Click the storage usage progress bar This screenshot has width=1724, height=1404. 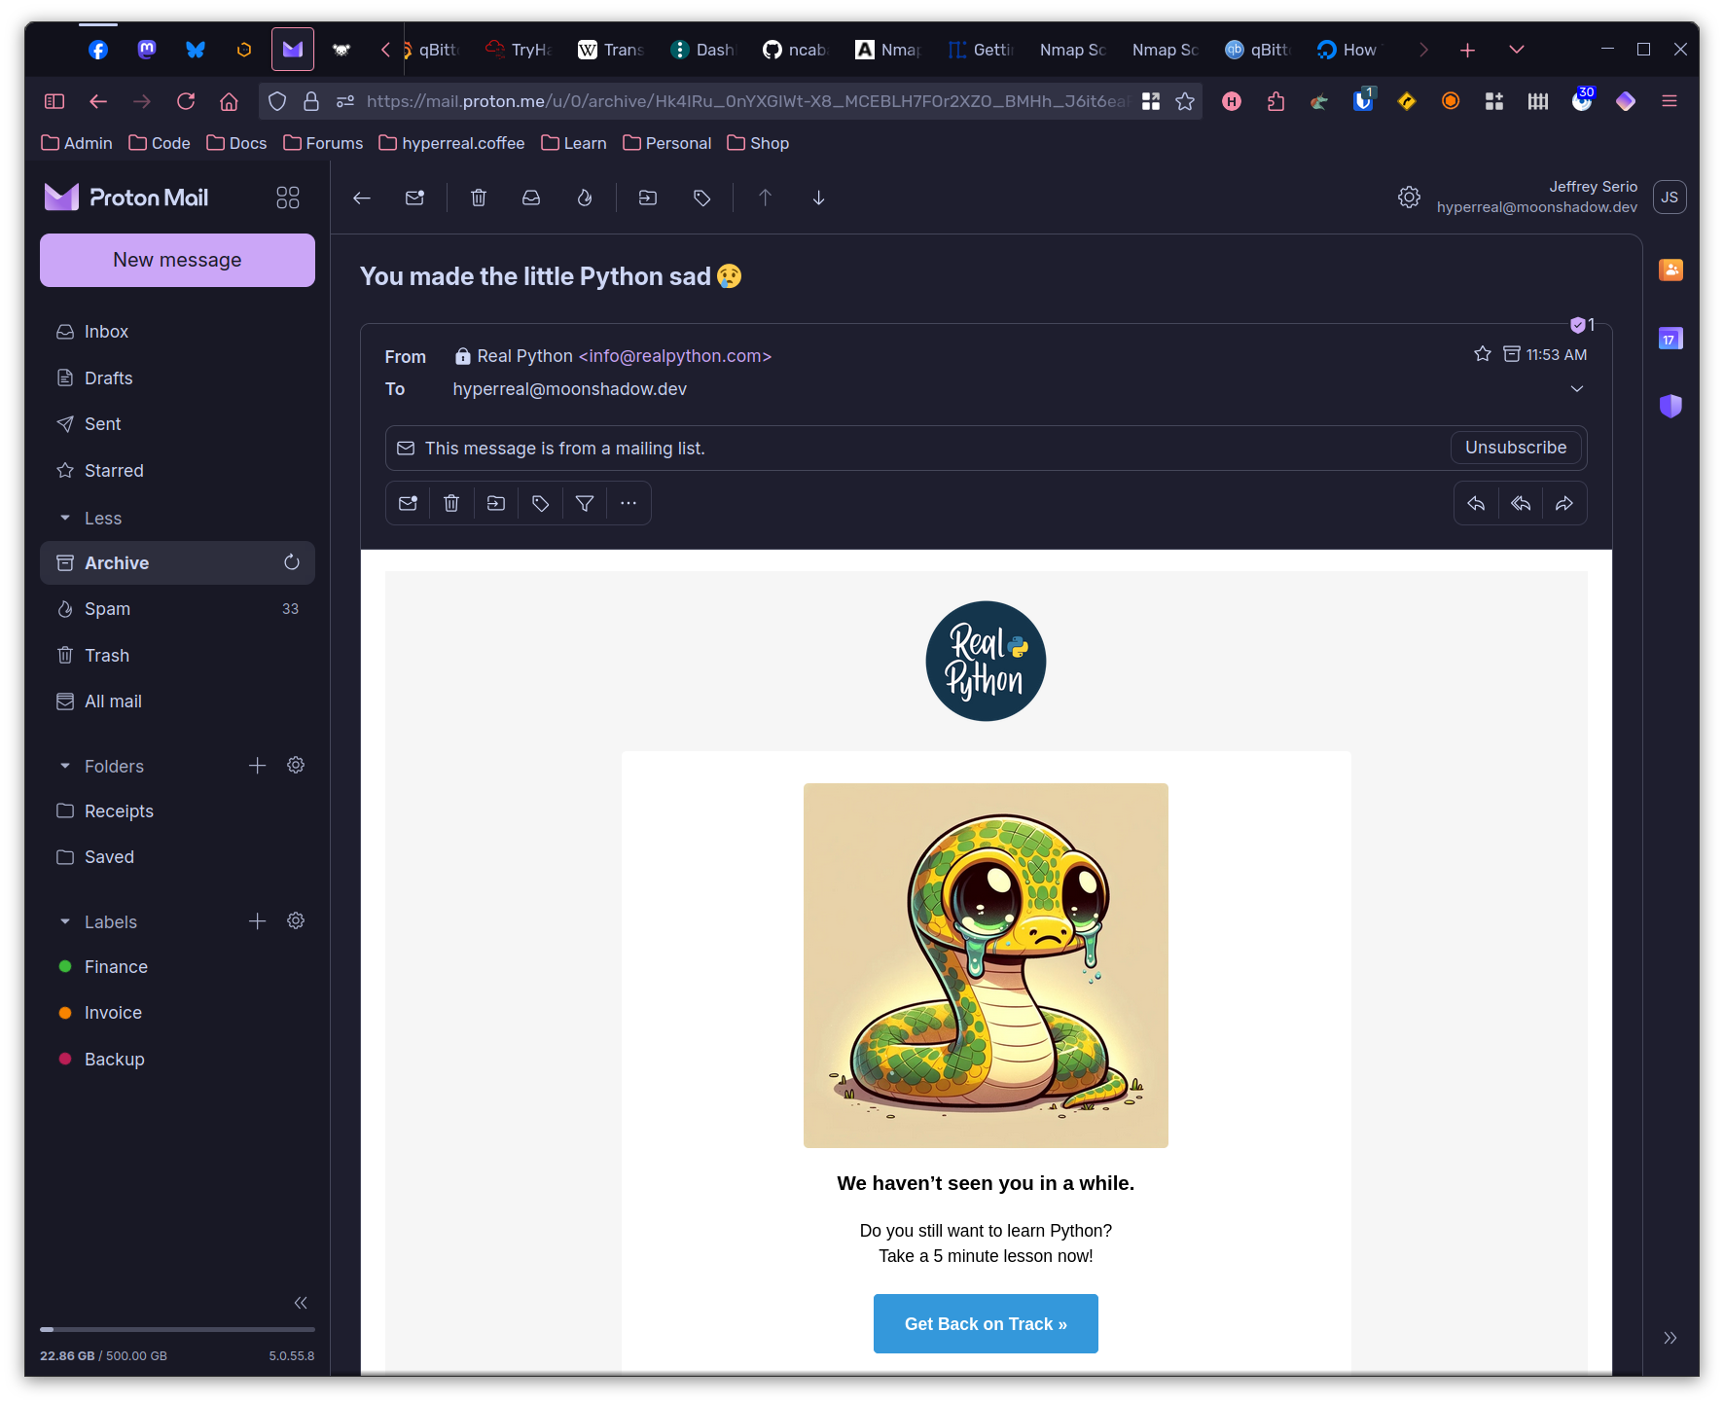pos(177,1329)
